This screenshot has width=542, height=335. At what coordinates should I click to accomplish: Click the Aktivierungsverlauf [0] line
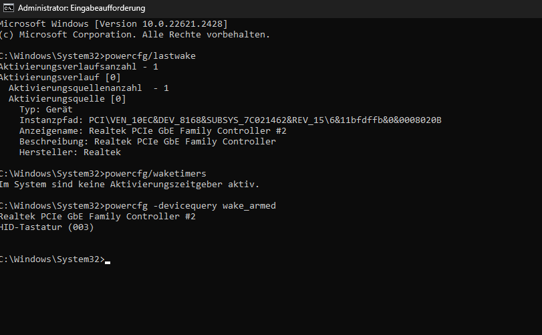(x=60, y=78)
